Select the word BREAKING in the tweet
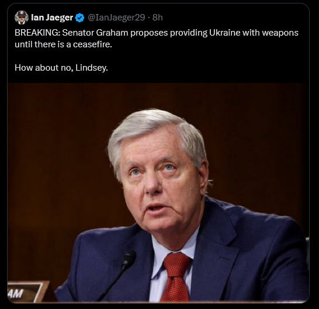 [37, 33]
